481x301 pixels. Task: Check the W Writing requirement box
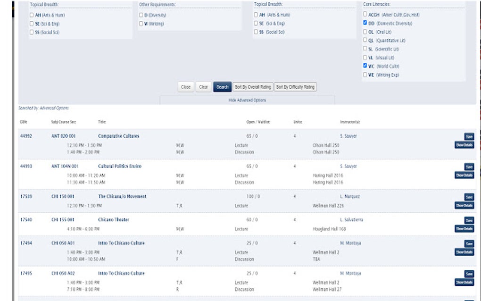pyautogui.click(x=141, y=23)
